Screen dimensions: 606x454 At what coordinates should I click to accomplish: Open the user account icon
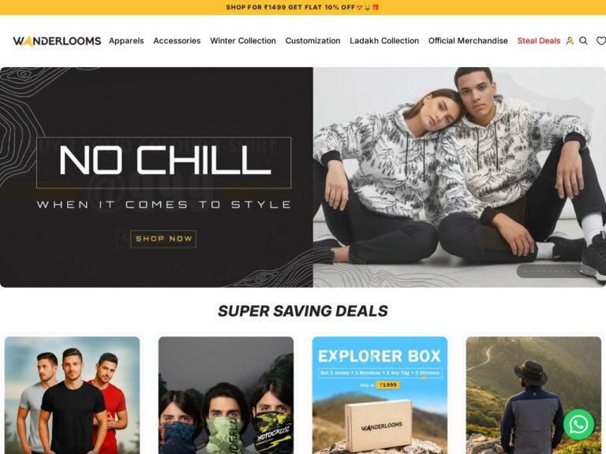(x=569, y=41)
